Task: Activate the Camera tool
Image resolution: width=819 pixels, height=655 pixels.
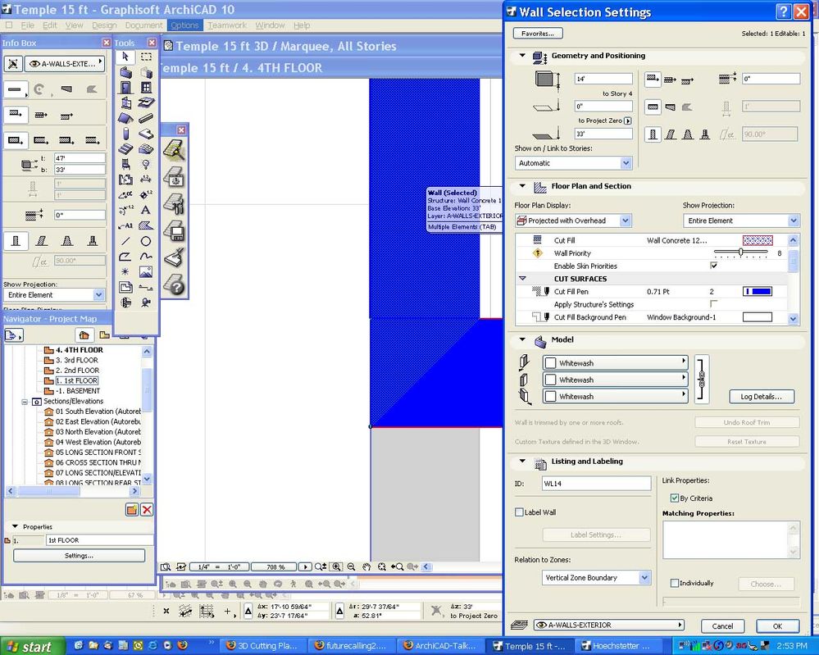Action: click(x=146, y=302)
